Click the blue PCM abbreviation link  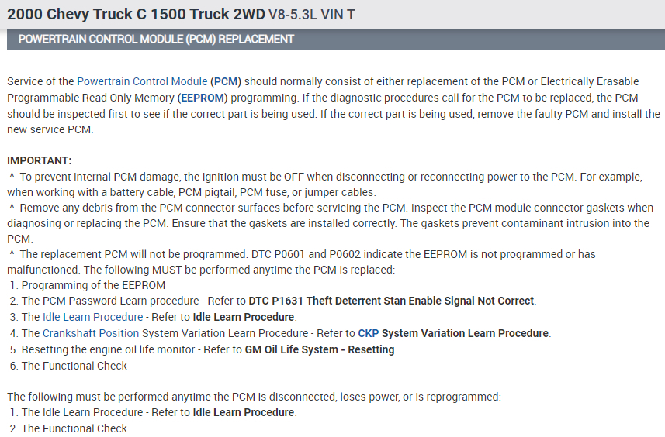(226, 81)
